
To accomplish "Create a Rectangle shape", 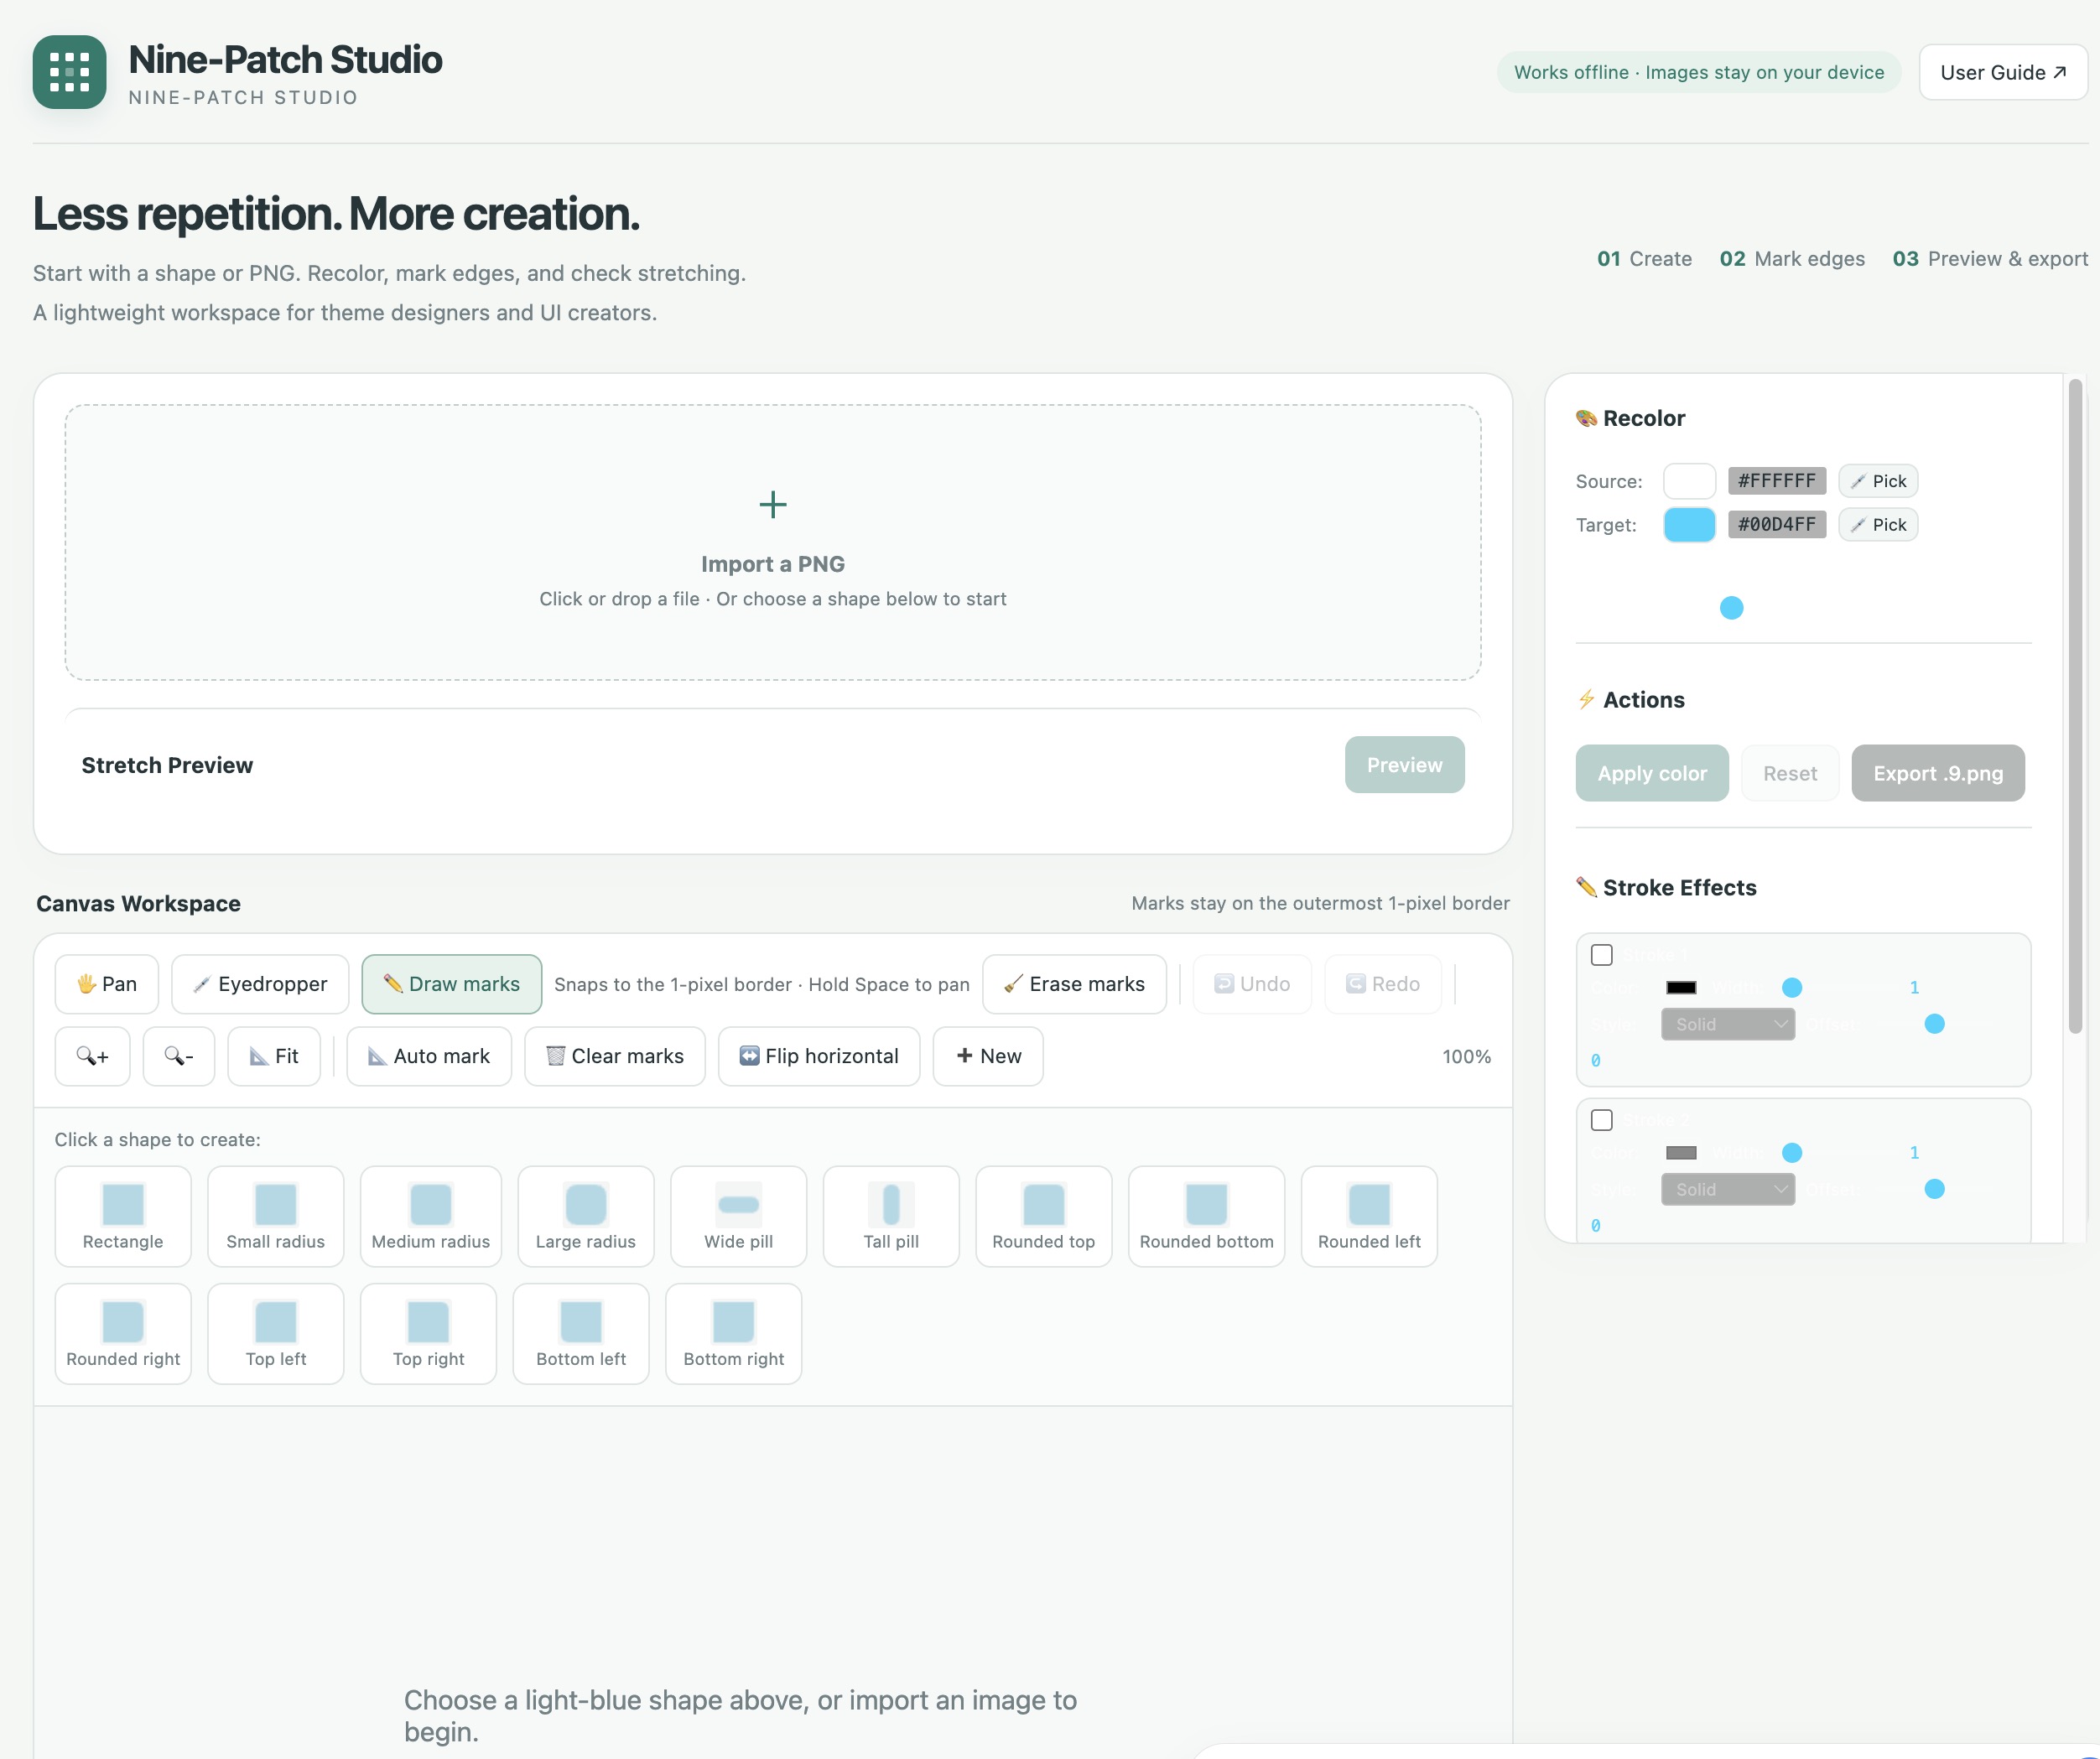I will click(x=123, y=1217).
